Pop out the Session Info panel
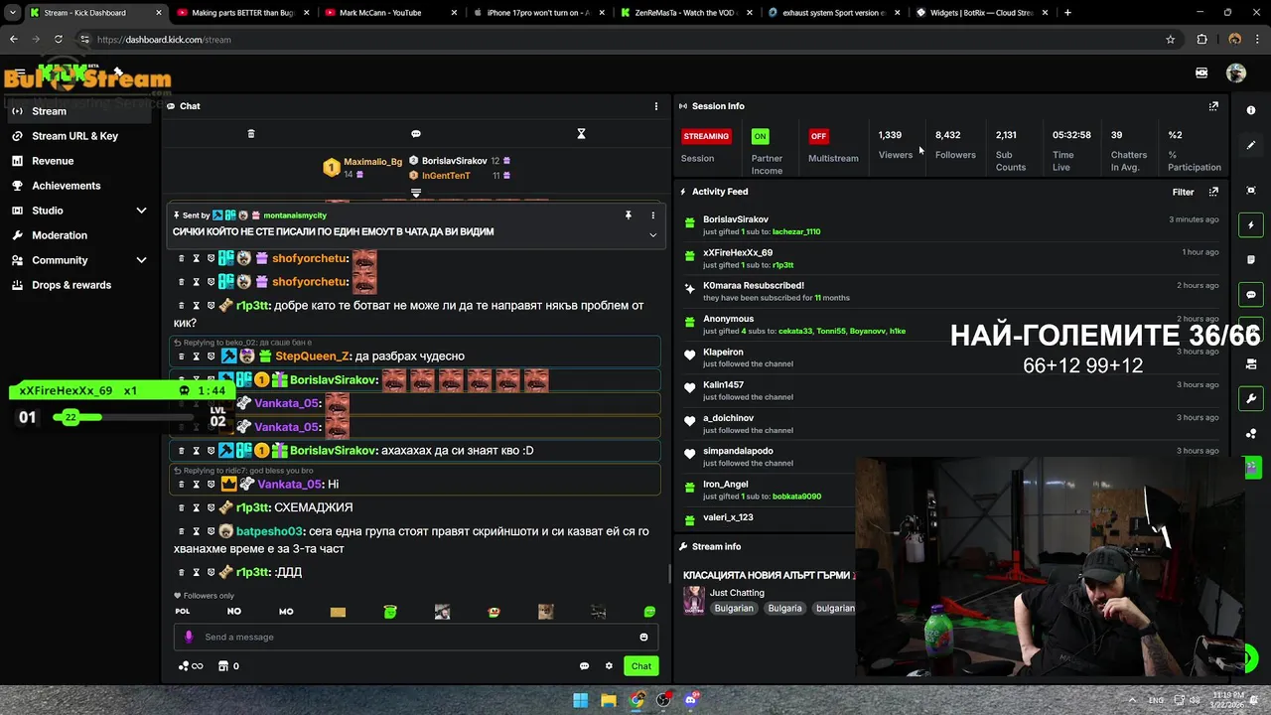The image size is (1271, 715). (x=1213, y=106)
